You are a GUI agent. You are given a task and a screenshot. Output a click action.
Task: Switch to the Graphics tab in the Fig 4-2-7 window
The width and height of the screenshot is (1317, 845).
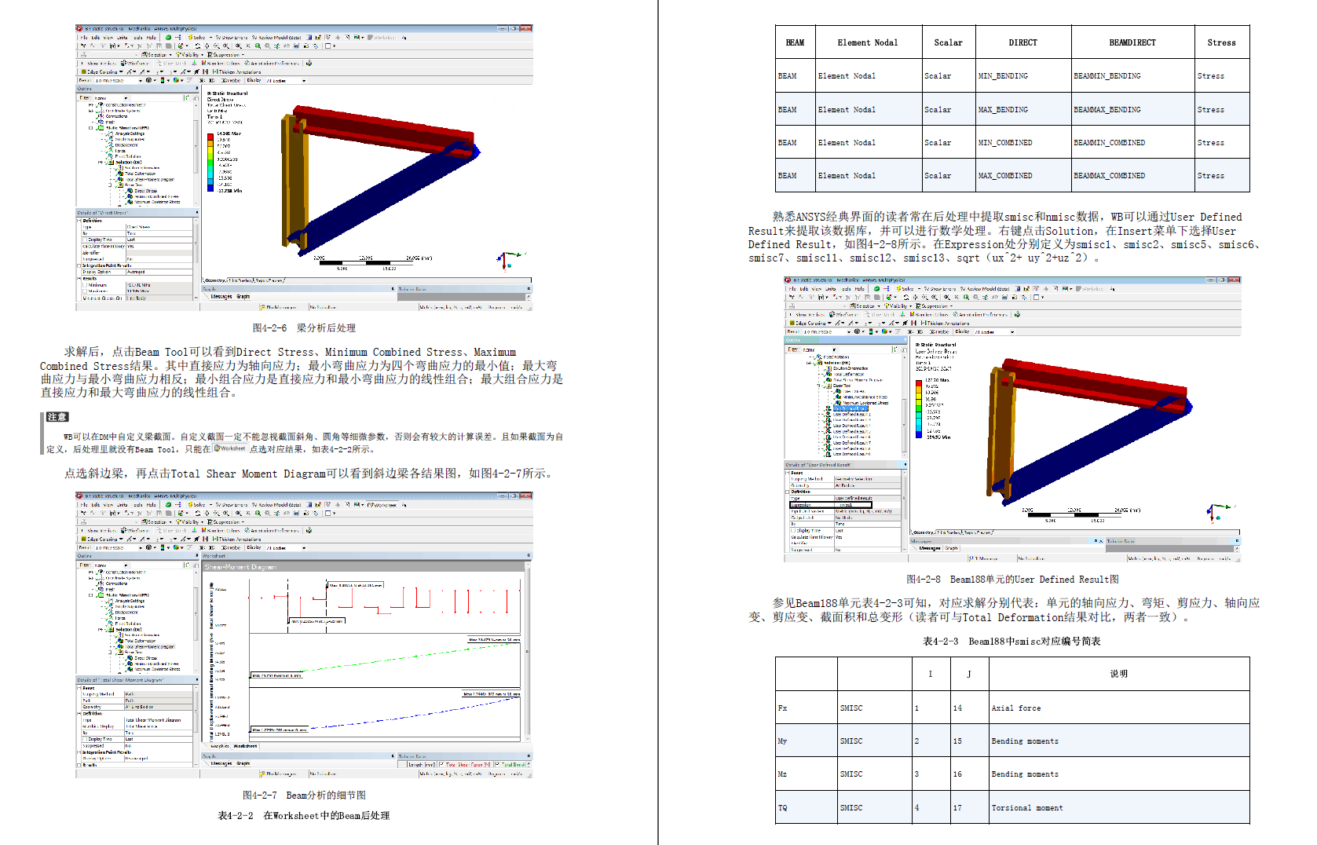(x=220, y=745)
